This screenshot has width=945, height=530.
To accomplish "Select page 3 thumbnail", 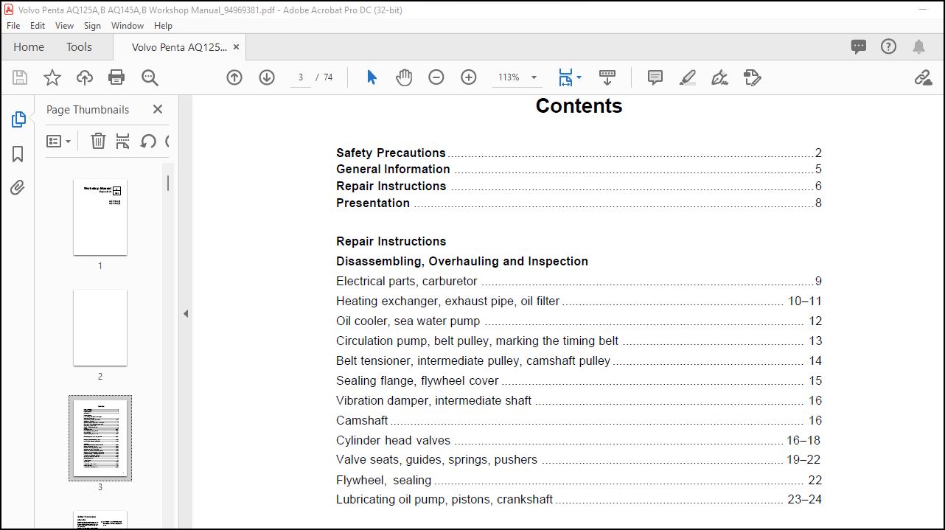I will (100, 438).
